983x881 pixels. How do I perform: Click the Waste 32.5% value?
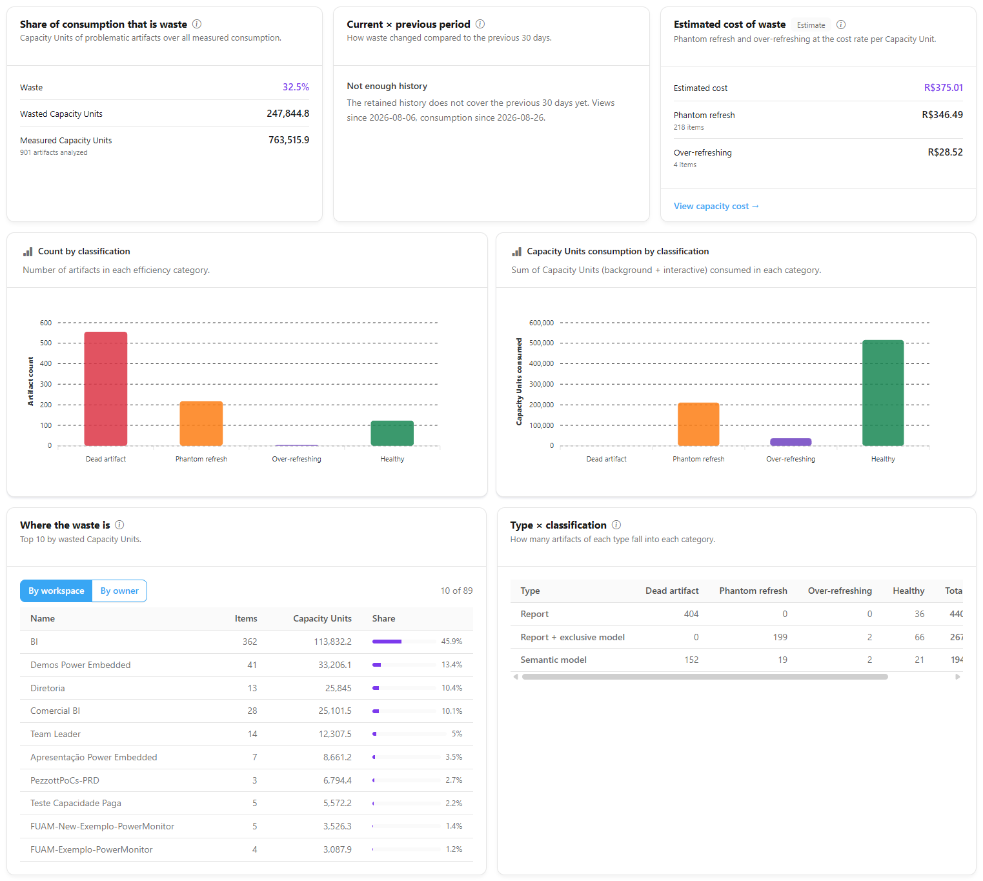coord(296,87)
